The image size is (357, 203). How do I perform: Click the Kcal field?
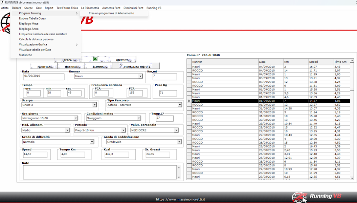click(117, 155)
